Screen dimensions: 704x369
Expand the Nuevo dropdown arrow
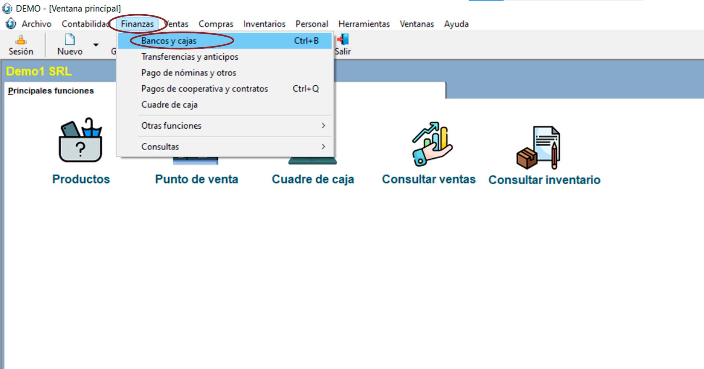96,45
